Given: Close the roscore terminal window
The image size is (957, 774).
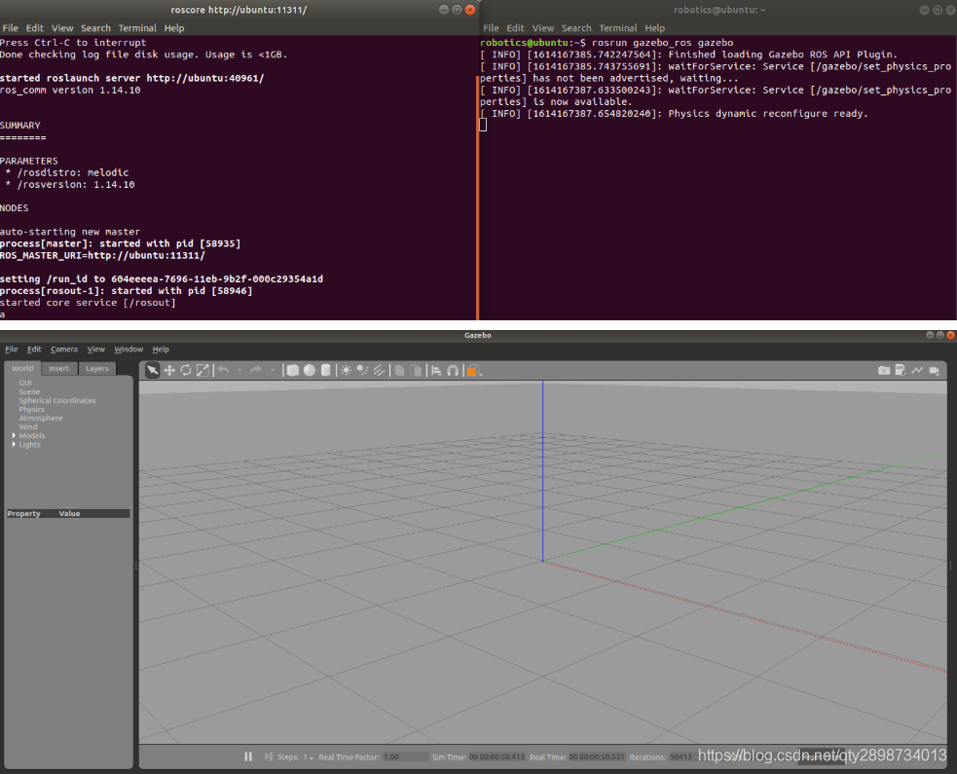Looking at the screenshot, I should [x=470, y=9].
